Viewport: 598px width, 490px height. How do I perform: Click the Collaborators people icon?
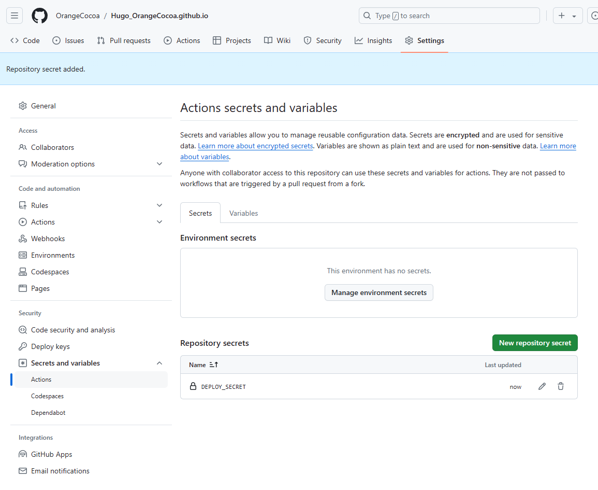point(23,147)
